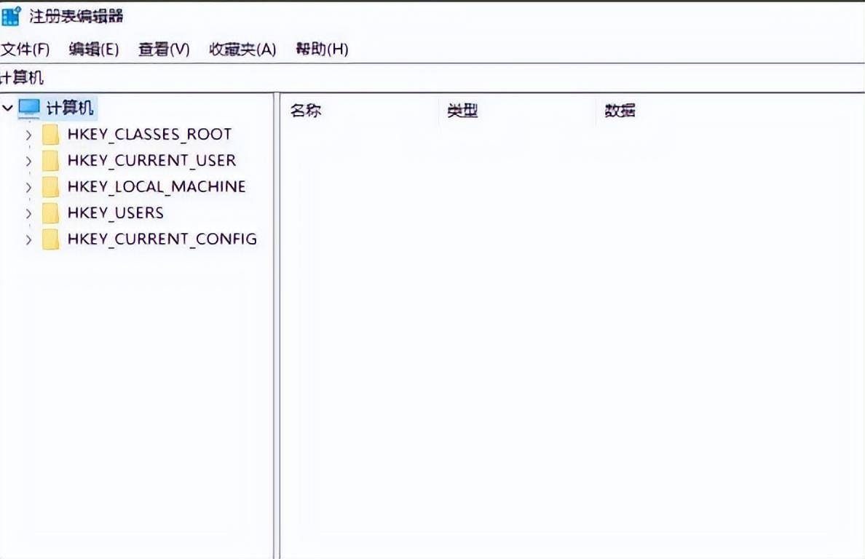This screenshot has height=559, width=865.
Task: Expand the HKEY_CURRENT_CONFIG key
Action: pos(28,239)
